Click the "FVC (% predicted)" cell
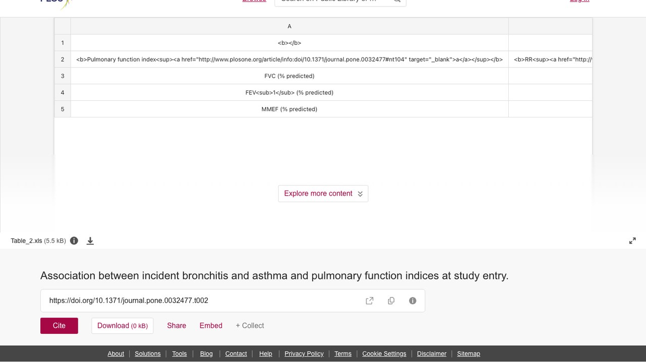 pos(289,76)
